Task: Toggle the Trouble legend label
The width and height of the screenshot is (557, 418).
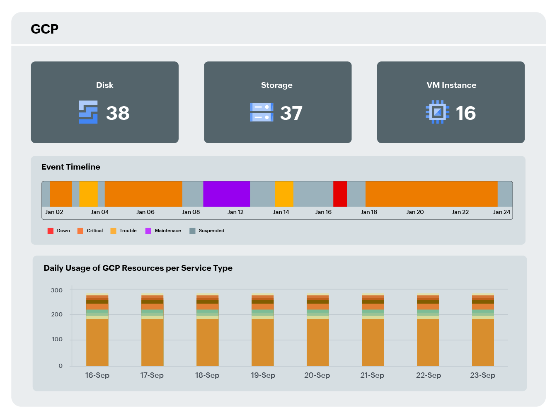Action: click(x=128, y=231)
